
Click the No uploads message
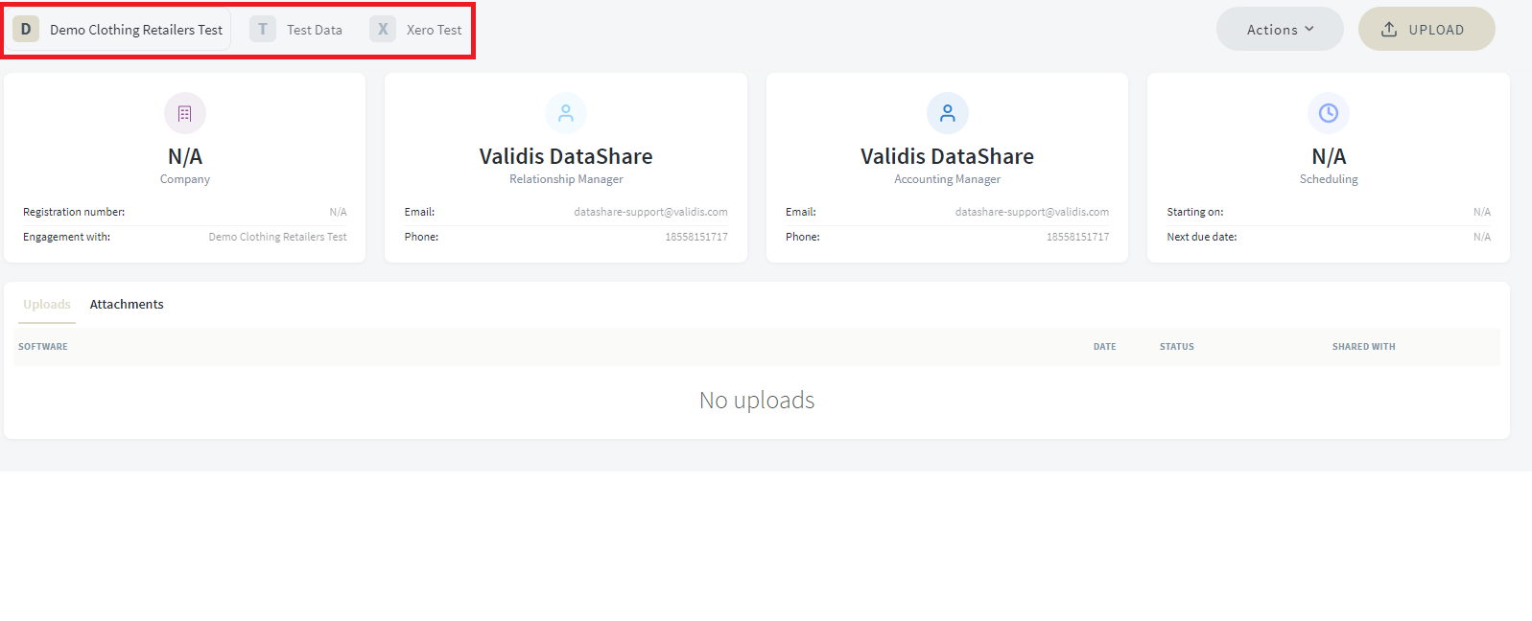point(757,401)
